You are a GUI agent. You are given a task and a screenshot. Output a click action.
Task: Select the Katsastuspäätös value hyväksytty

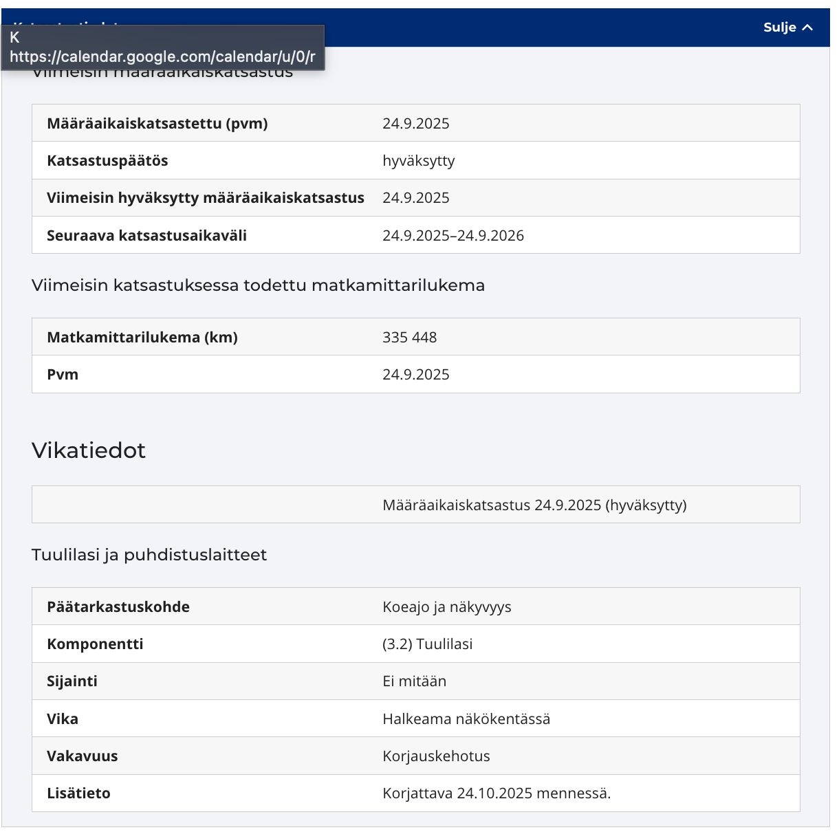[419, 161]
